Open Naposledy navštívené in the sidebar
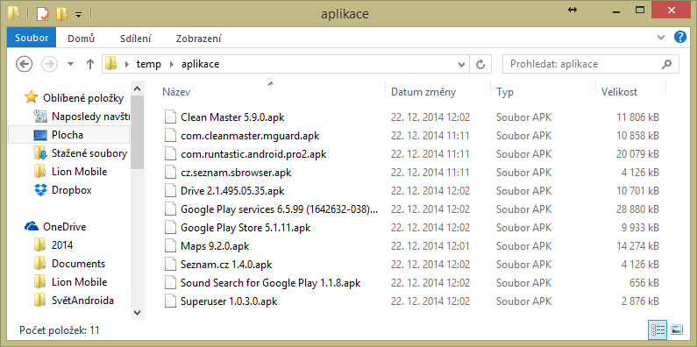The image size is (697, 347). pyautogui.click(x=90, y=117)
